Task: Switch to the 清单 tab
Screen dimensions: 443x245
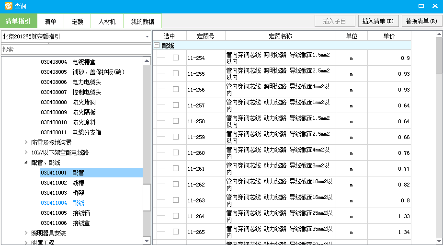Action: pyautogui.click(x=51, y=21)
